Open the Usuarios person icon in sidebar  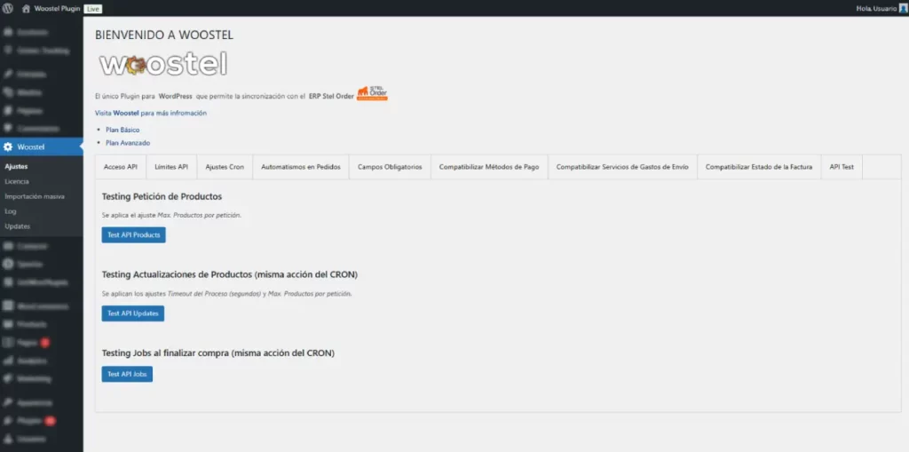coord(7,440)
